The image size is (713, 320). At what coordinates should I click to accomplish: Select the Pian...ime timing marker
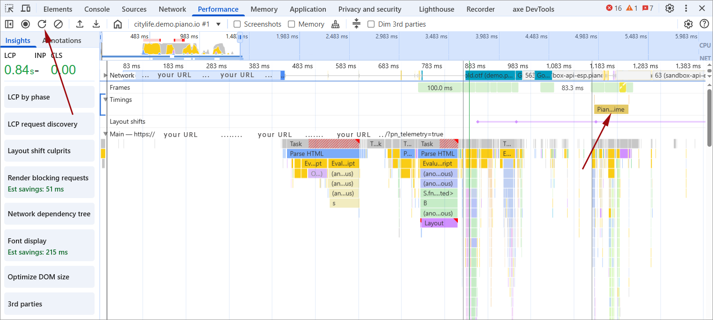click(x=611, y=109)
